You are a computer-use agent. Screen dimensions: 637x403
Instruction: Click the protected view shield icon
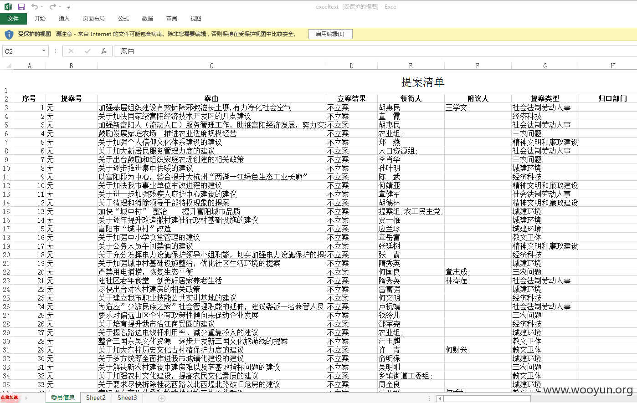(9, 34)
